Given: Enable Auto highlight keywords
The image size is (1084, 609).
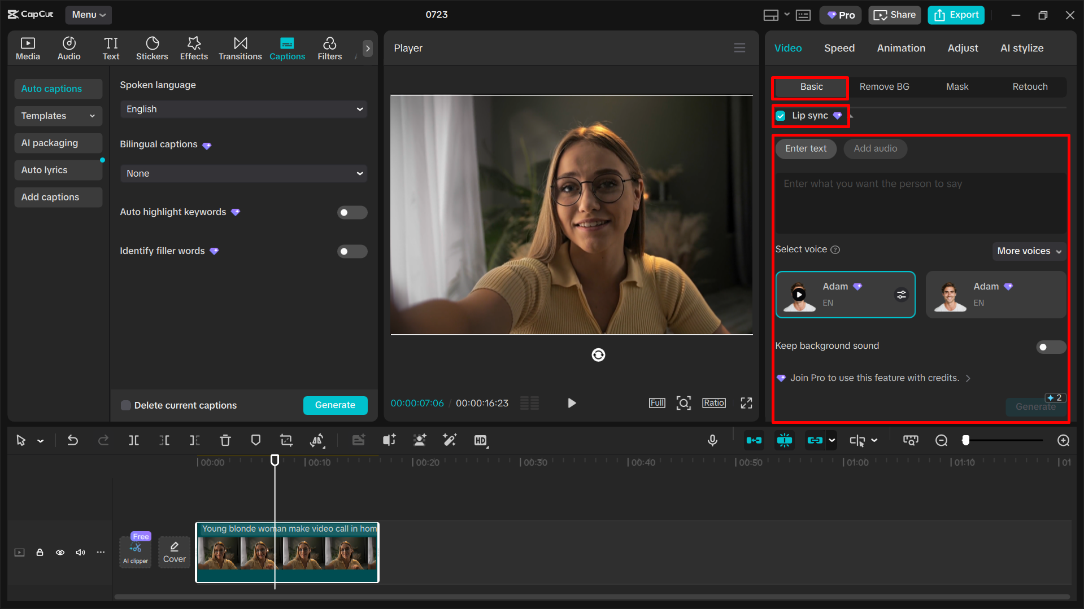Looking at the screenshot, I should pyautogui.click(x=352, y=212).
